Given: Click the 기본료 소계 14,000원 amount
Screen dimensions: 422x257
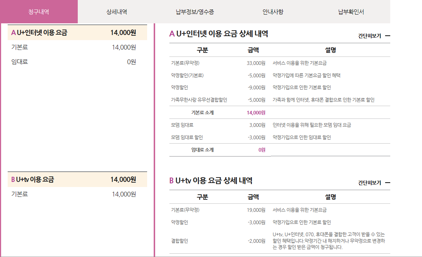Looking at the screenshot, I should pyautogui.click(x=256, y=113).
